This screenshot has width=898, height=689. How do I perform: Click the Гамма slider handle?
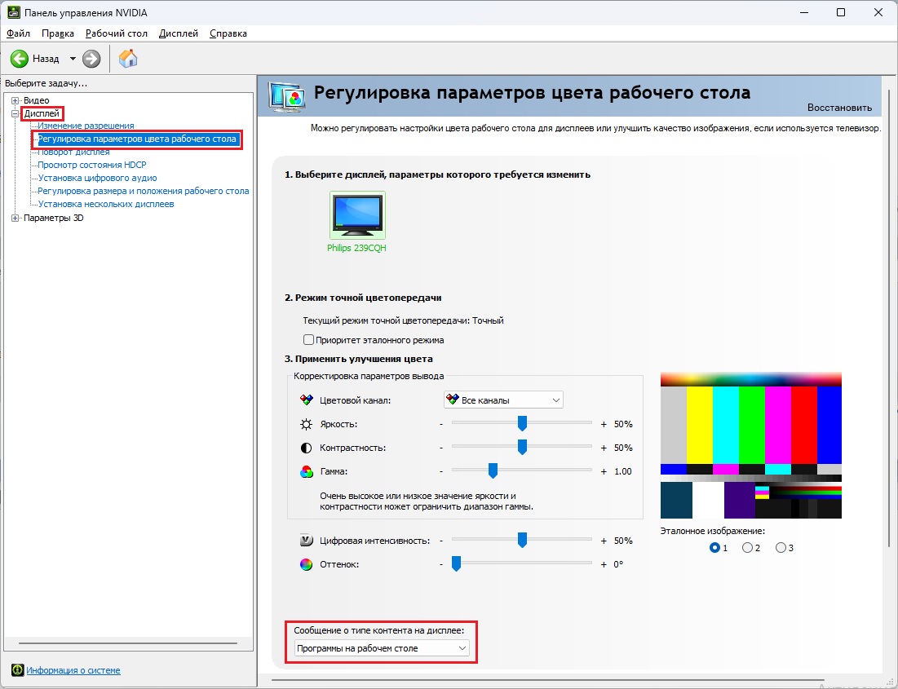(x=493, y=470)
